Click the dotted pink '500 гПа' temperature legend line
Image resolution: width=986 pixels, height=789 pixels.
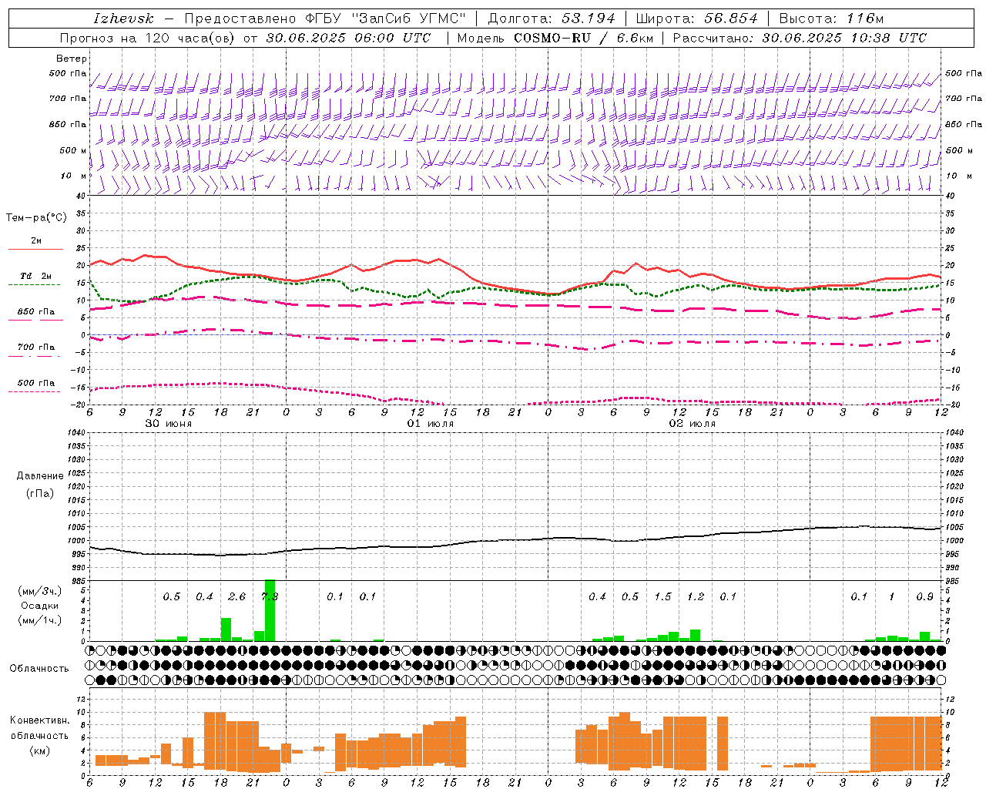click(34, 391)
